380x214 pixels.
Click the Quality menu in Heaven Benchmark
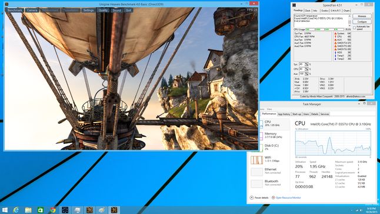103,10
